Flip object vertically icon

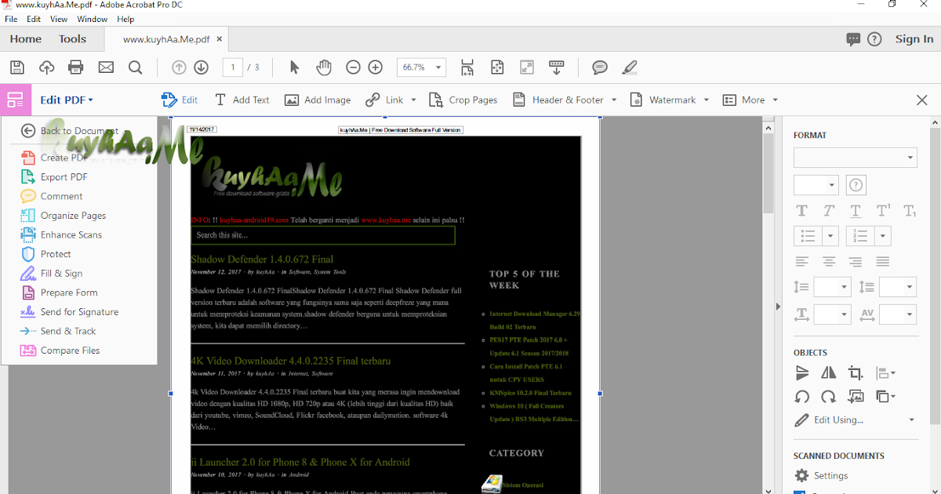801,373
